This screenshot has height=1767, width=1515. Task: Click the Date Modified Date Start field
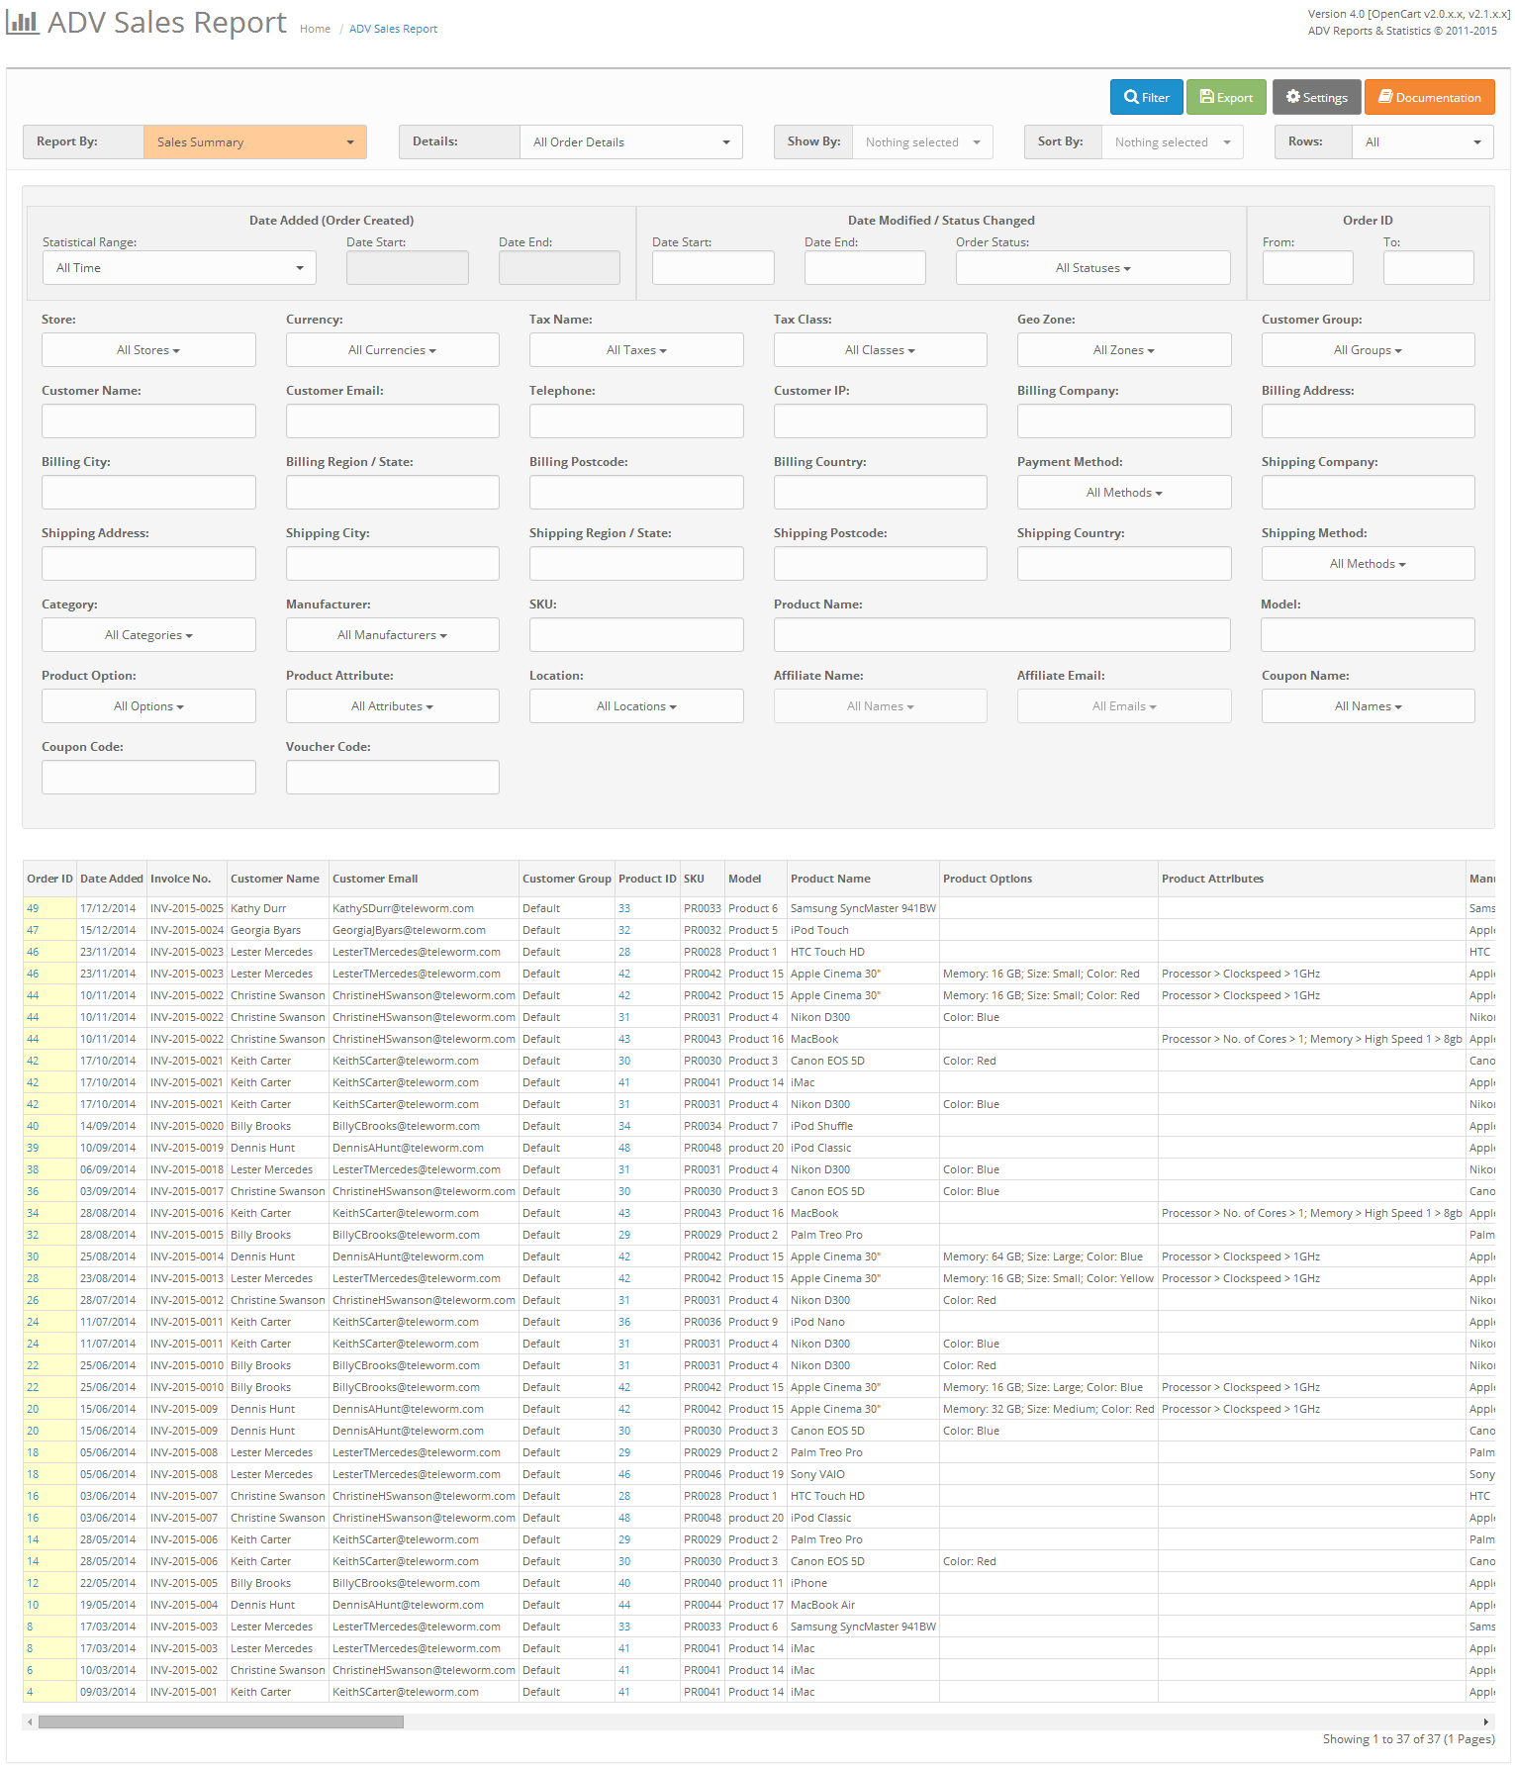click(712, 267)
